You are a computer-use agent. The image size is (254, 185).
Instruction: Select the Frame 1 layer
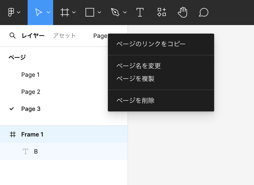point(32,134)
